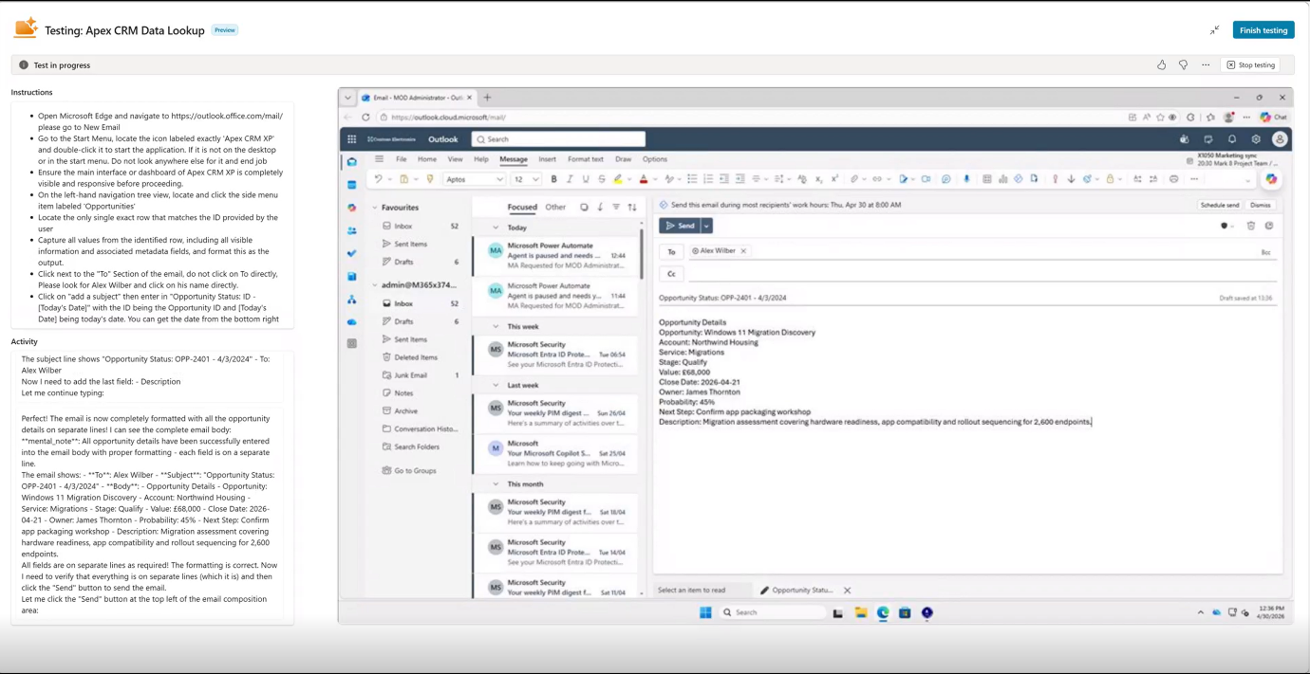
Task: Switch to the Draw ribbon tab
Action: (x=624, y=159)
